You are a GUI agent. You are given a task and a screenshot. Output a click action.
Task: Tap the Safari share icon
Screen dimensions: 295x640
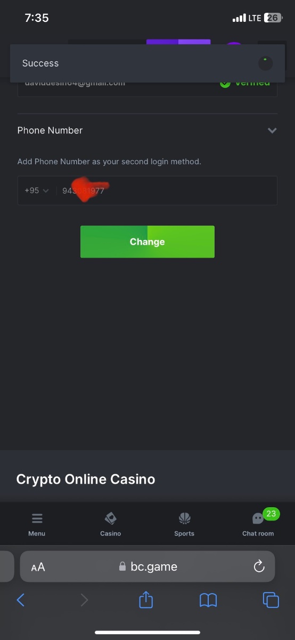click(146, 600)
